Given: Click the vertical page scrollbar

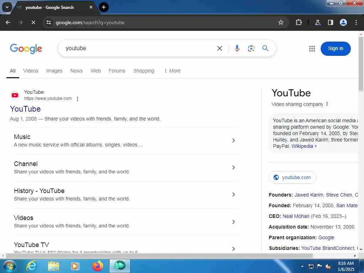Looking at the screenshot, I should tap(361, 64).
